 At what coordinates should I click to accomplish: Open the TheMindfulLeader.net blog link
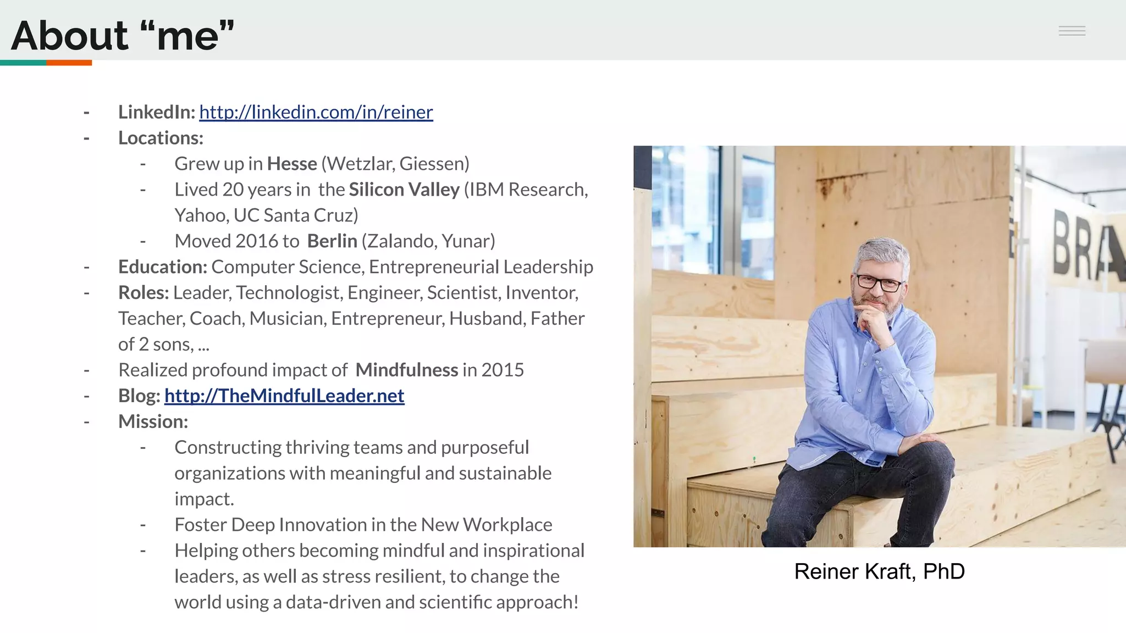[284, 396]
